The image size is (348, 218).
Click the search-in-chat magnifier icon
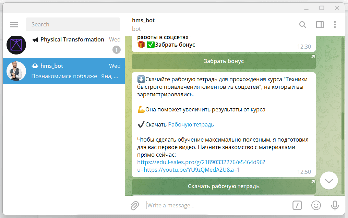(x=303, y=24)
